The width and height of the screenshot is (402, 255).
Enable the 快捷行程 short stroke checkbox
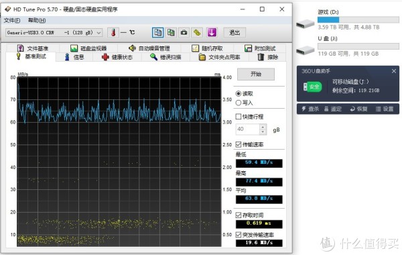[x=239, y=117]
